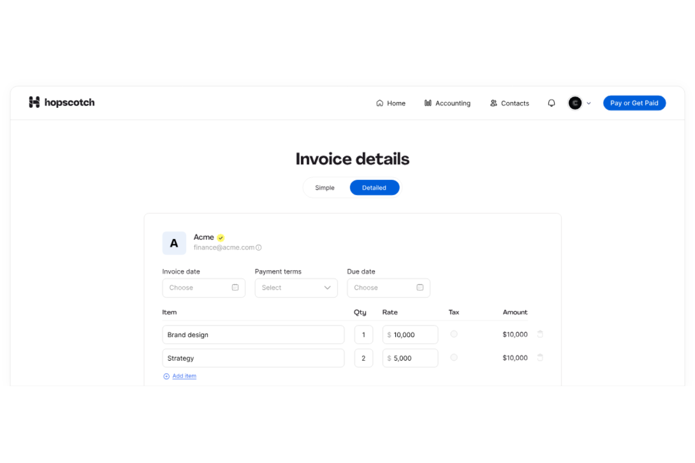Image resolution: width=695 pixels, height=463 pixels.
Task: Delete the Strategy line item
Action: 540,358
